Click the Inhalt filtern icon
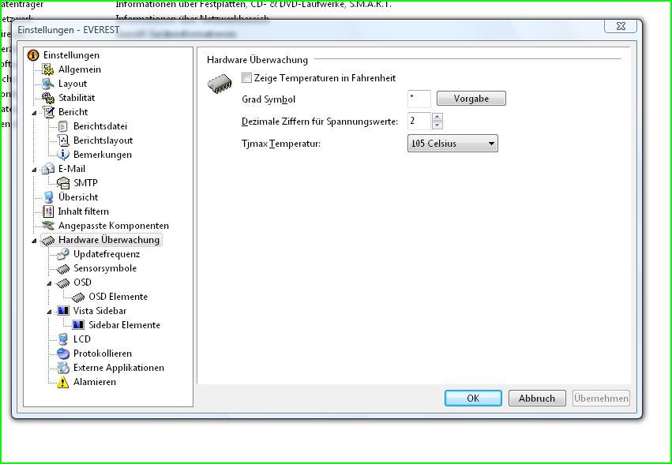This screenshot has width=672, height=464. (48, 211)
